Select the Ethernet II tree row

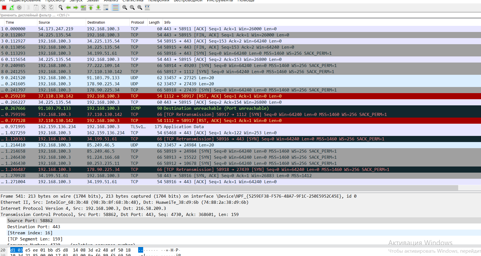point(124,202)
